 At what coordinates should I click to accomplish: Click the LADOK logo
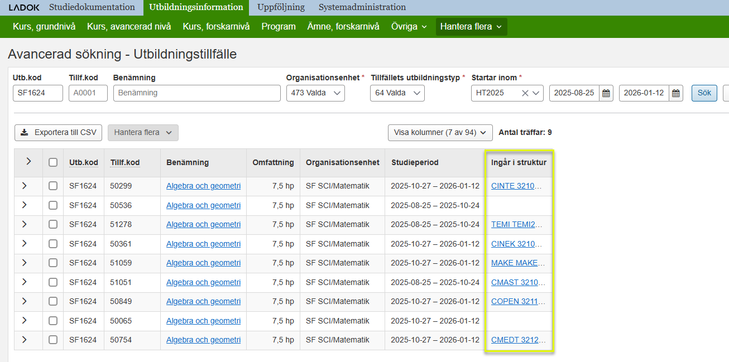23,7
